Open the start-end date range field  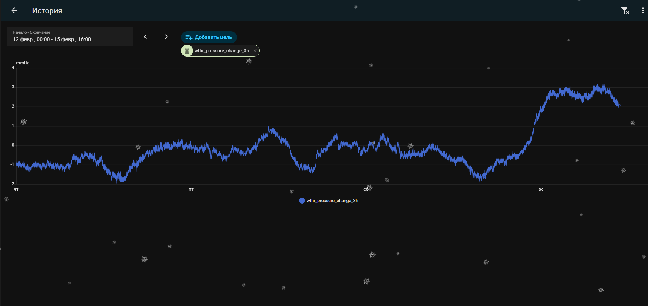70,37
